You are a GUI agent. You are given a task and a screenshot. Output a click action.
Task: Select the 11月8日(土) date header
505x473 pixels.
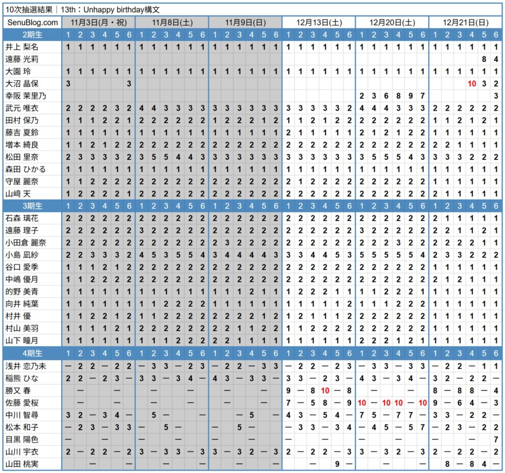172,22
